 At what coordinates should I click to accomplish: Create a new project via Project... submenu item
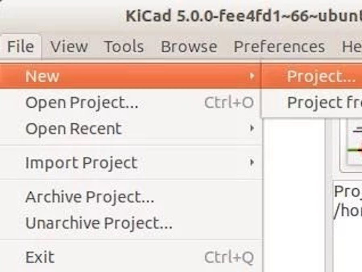point(321,76)
